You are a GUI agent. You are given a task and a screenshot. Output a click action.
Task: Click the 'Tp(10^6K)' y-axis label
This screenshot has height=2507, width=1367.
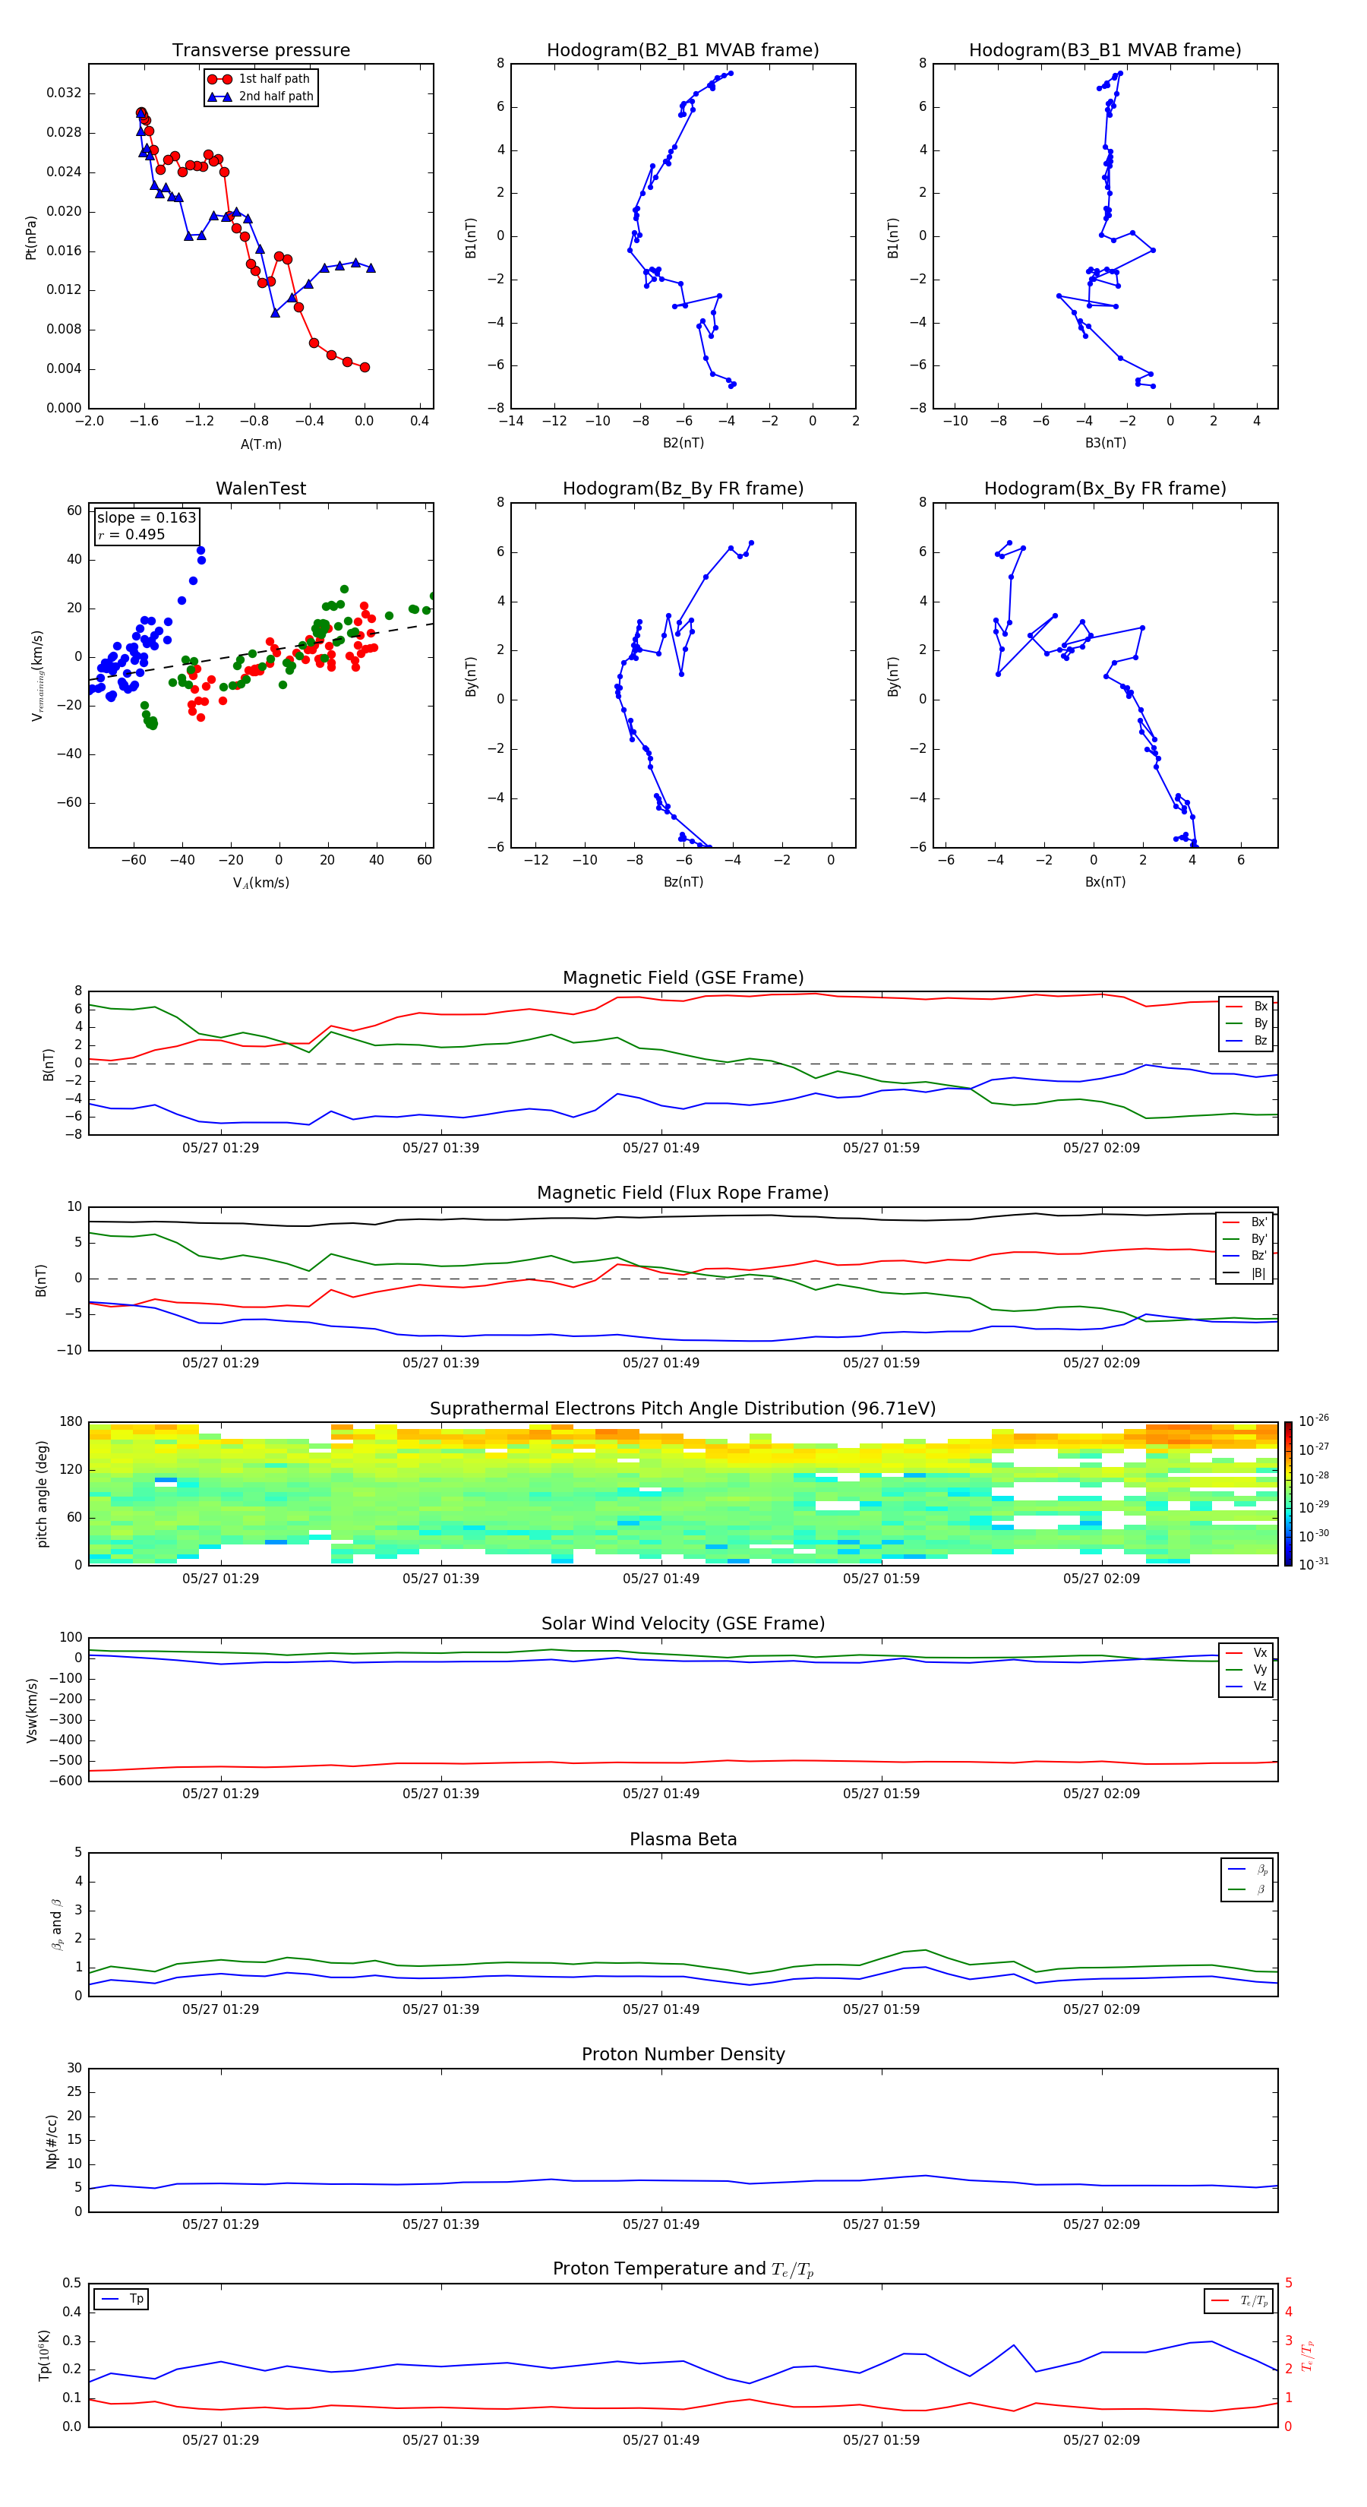point(44,2356)
